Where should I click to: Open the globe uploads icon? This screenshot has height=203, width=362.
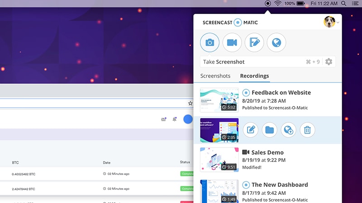[276, 42]
